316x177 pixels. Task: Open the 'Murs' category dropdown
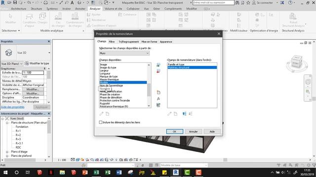pyautogui.click(x=124, y=53)
